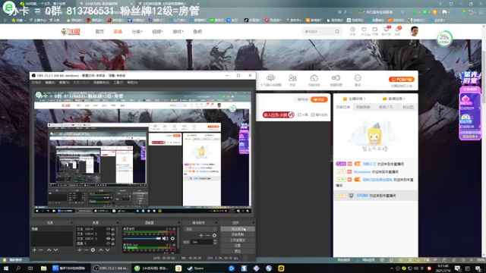Toggle visibility of third text source
The width and height of the screenshot is (486, 273).
tap(108, 238)
